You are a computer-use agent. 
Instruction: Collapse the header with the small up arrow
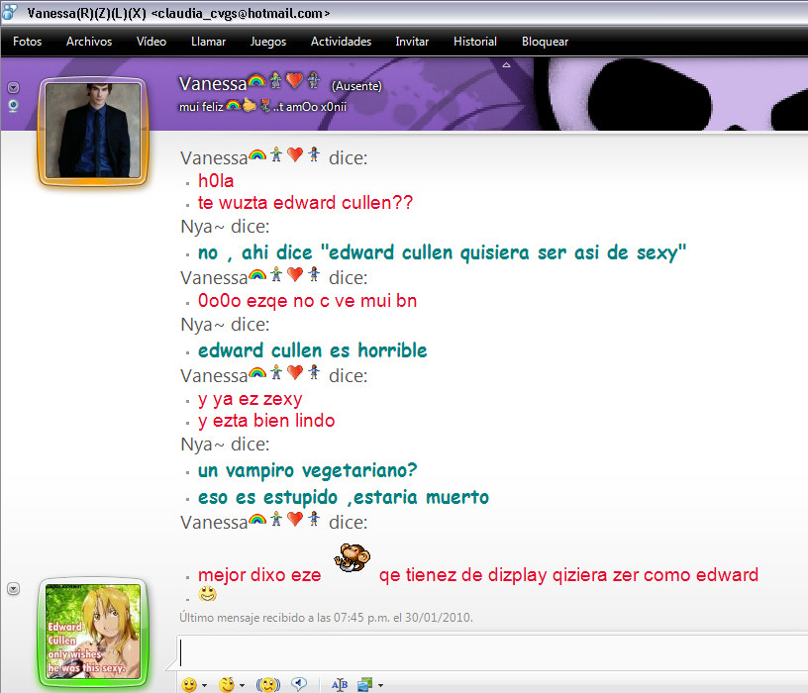pos(507,65)
